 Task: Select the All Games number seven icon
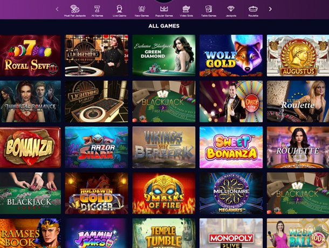pos(97,9)
